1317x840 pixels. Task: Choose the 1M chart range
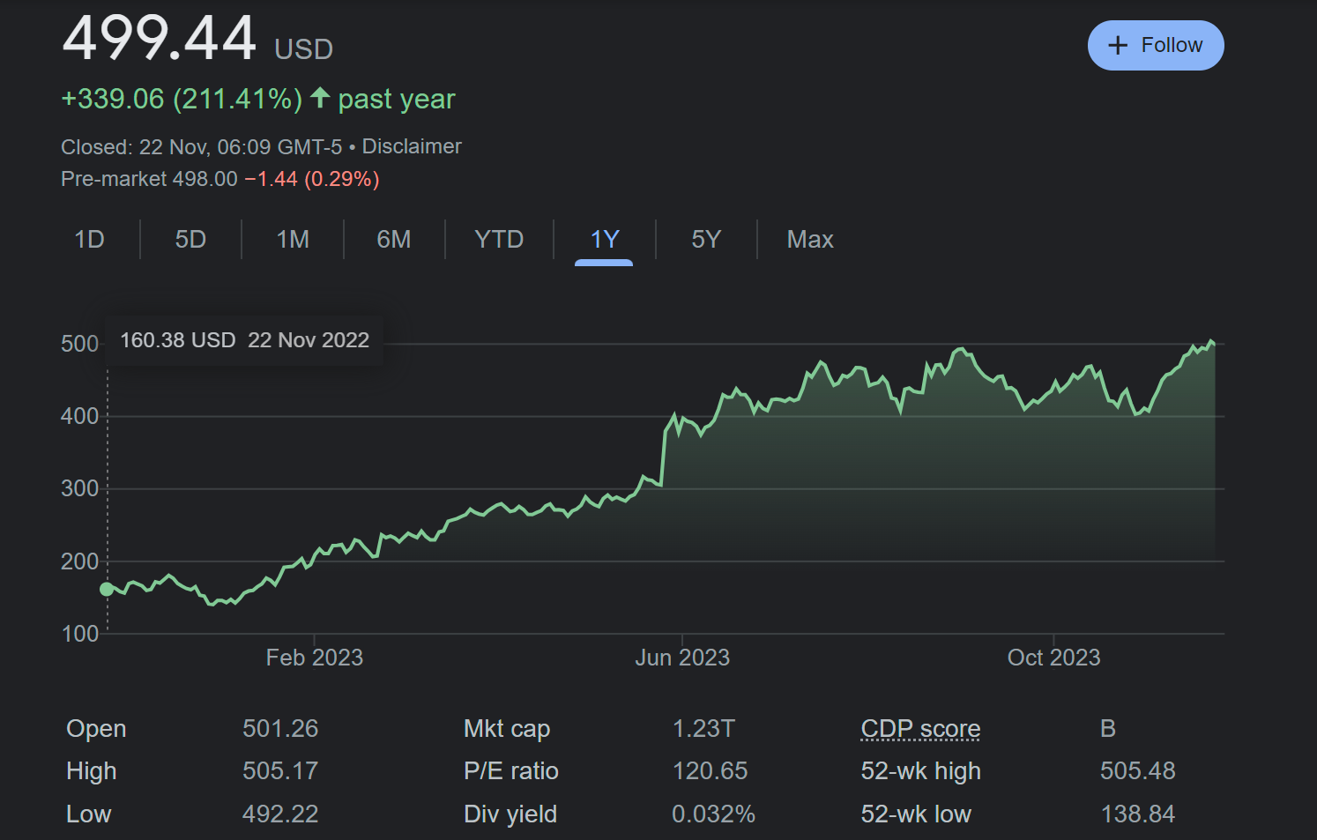click(x=293, y=240)
